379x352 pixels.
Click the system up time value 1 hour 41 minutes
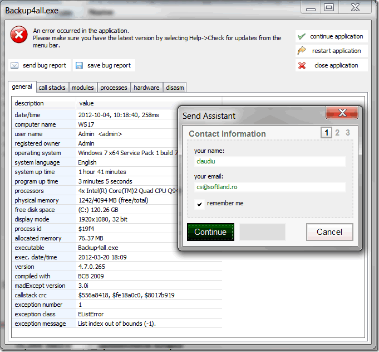click(x=102, y=172)
